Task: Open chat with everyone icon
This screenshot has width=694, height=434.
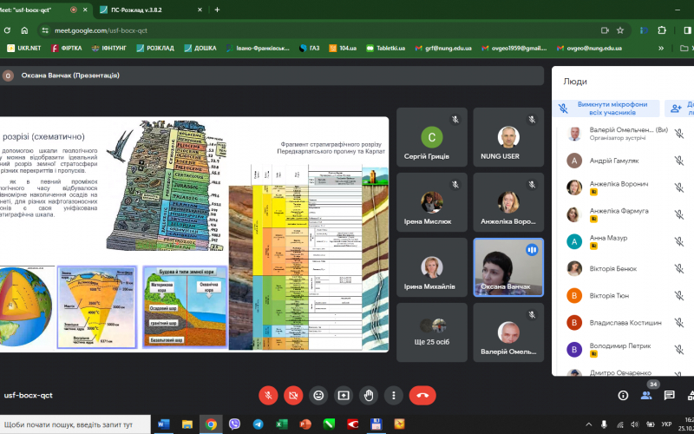Action: [669, 395]
